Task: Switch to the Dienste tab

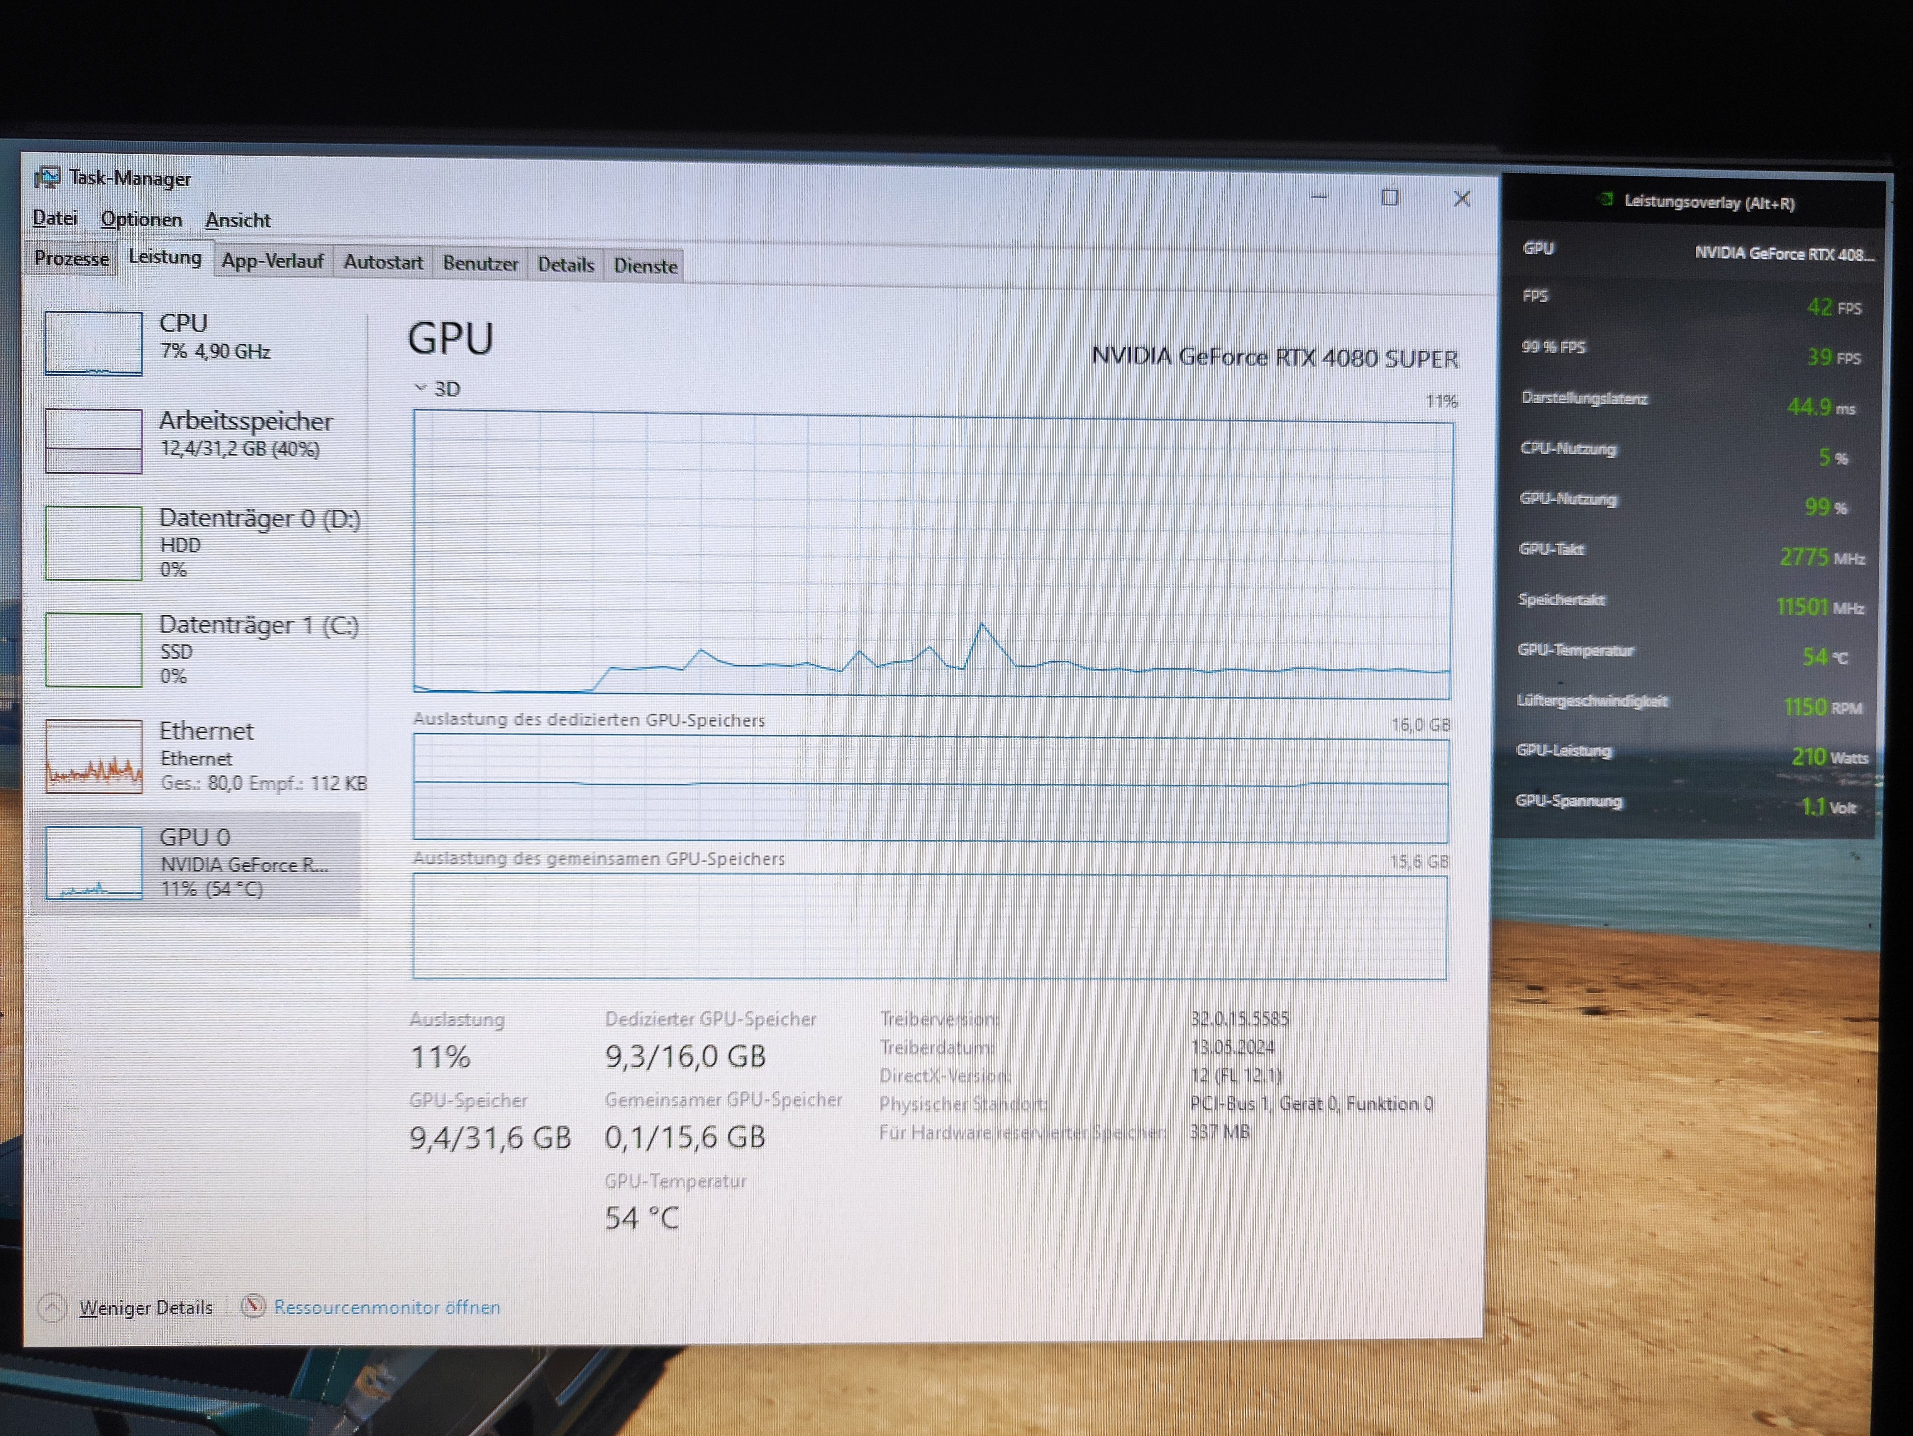Action: click(x=645, y=266)
